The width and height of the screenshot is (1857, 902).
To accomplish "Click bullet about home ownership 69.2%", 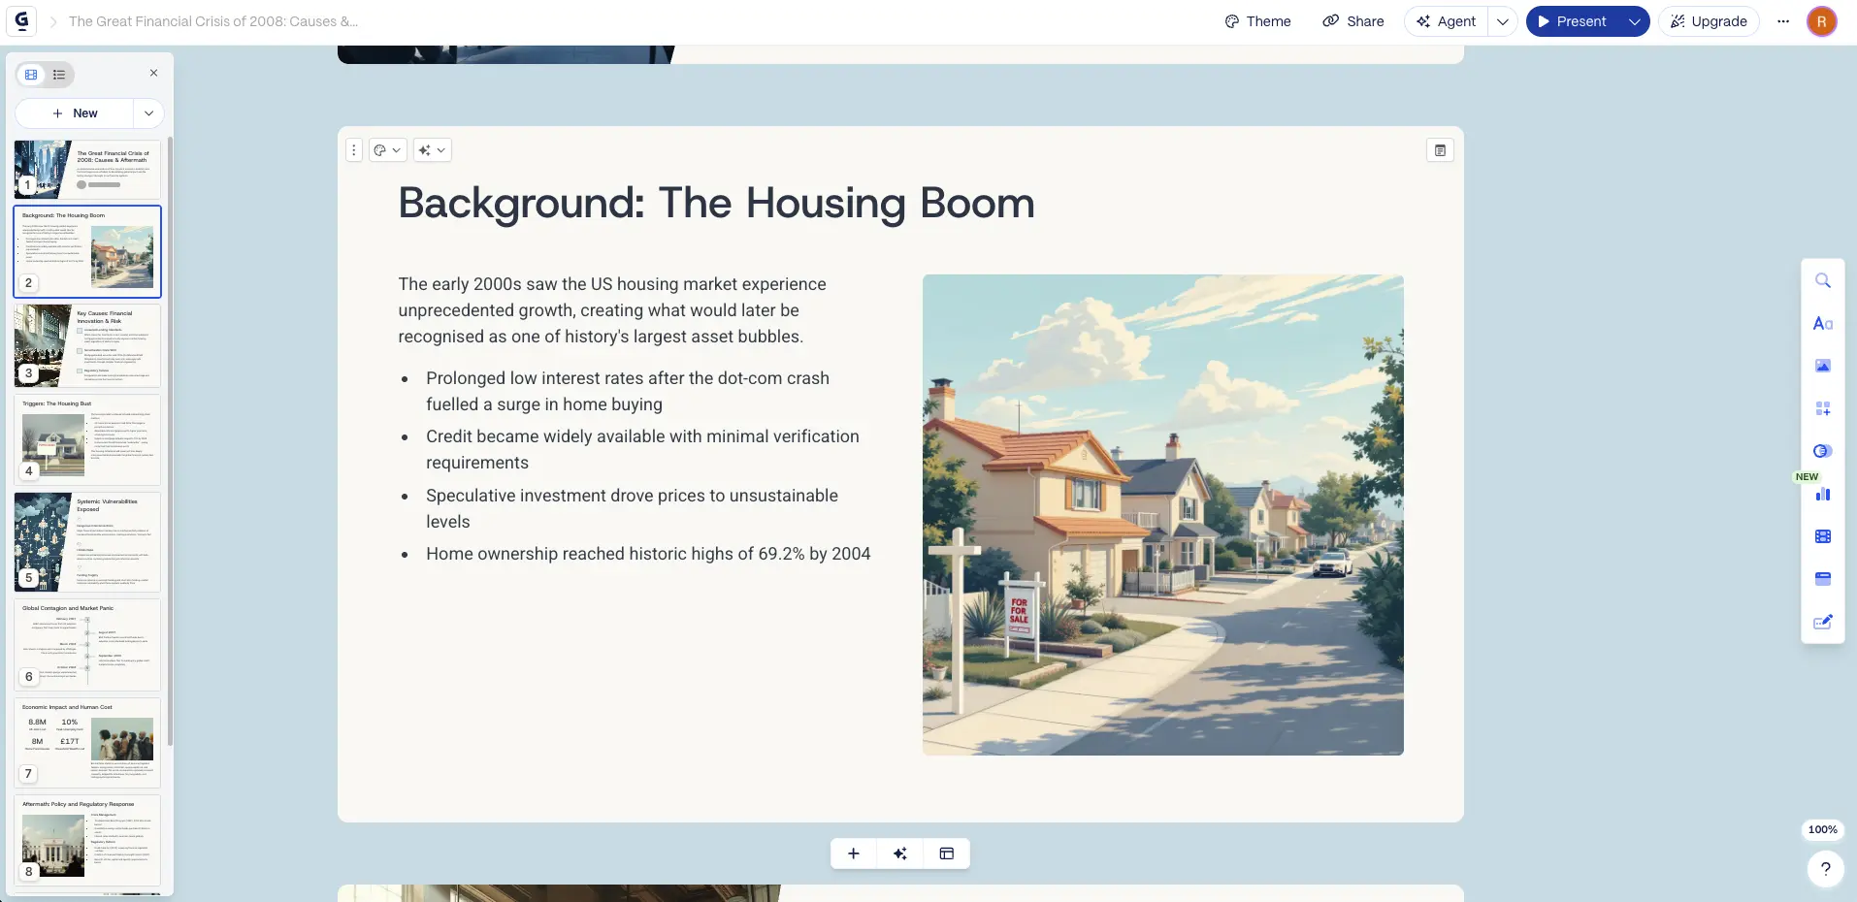I will 648,554.
